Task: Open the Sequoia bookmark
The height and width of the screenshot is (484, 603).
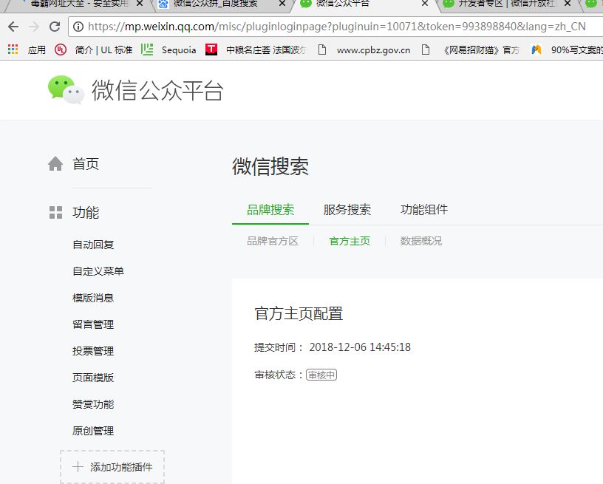Action: [x=168, y=50]
